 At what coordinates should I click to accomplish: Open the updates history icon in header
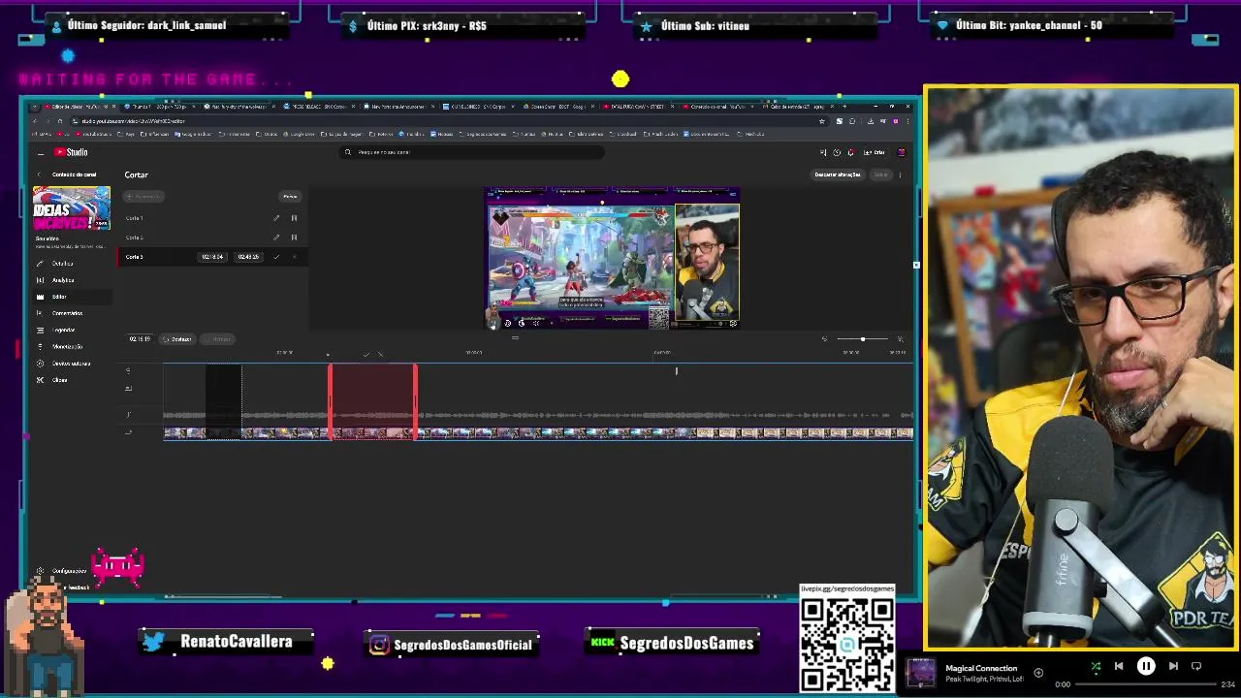837,152
